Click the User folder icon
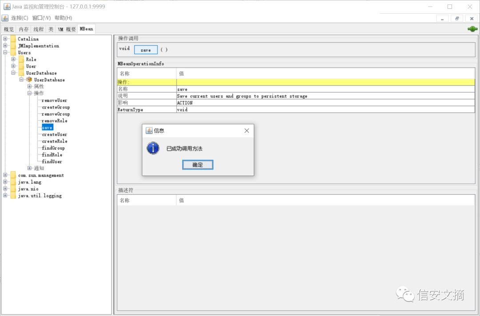The image size is (480, 316). coord(21,66)
